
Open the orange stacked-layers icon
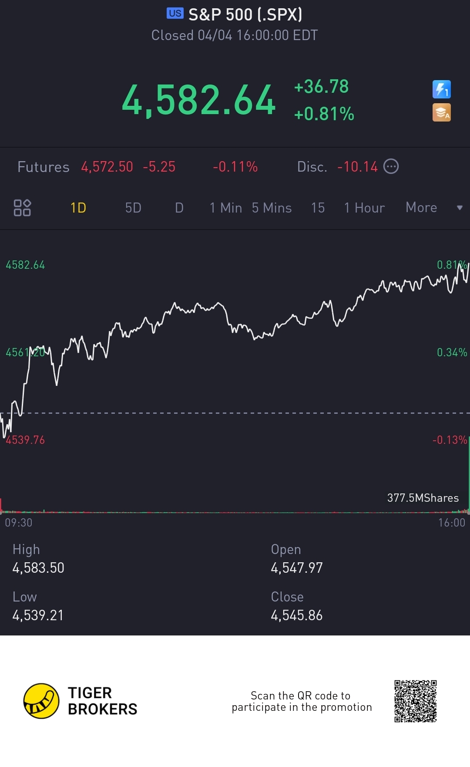pyautogui.click(x=441, y=112)
